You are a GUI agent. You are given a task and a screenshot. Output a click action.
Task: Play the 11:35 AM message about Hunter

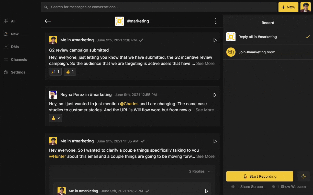[215, 141]
